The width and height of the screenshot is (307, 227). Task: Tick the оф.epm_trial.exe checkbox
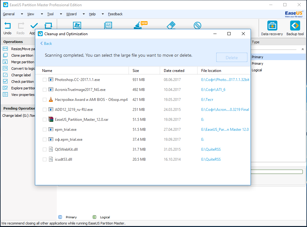(x=45, y=140)
